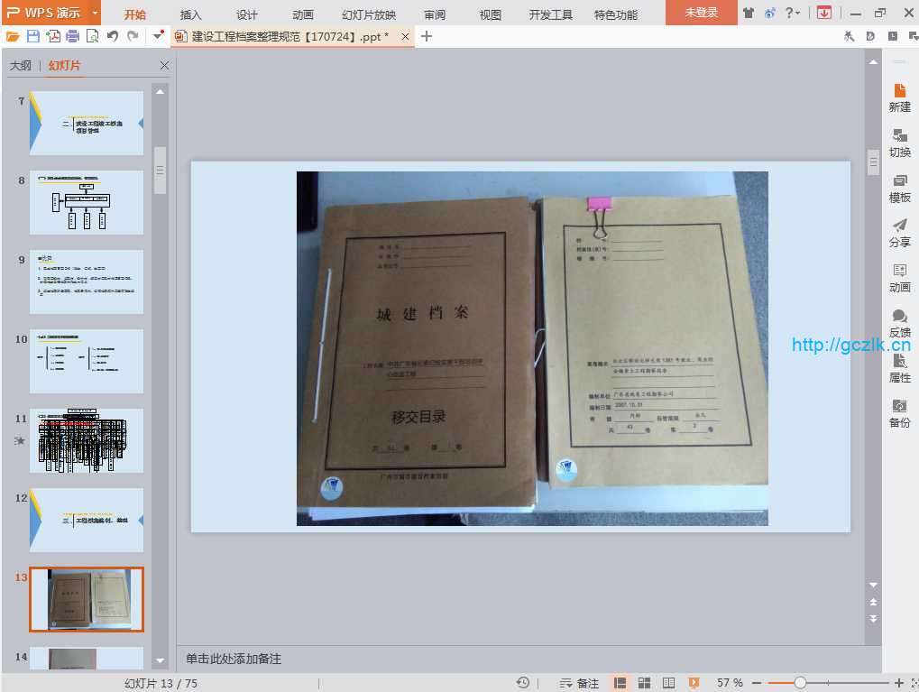Click the skin (shirt) icon in title bar
Screen dimensions: 919x692
coord(749,13)
